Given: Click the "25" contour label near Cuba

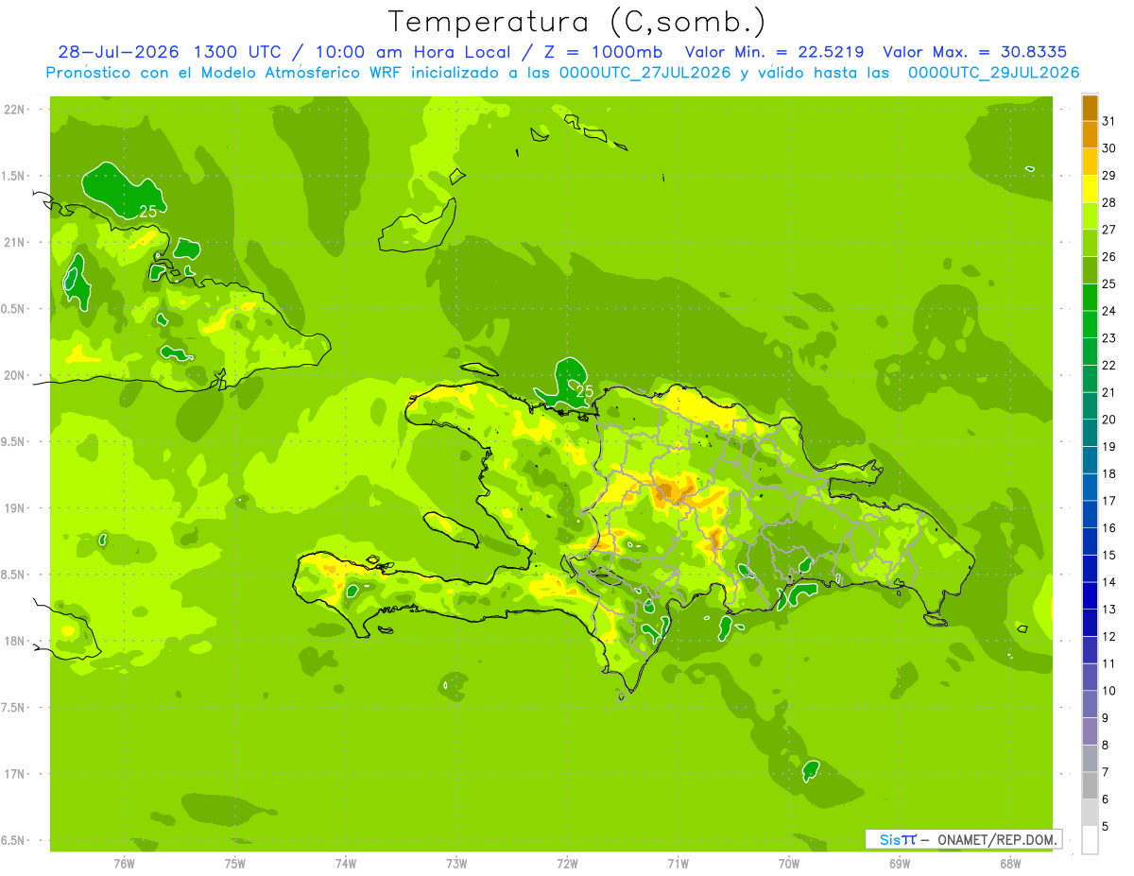Looking at the screenshot, I should [x=147, y=212].
